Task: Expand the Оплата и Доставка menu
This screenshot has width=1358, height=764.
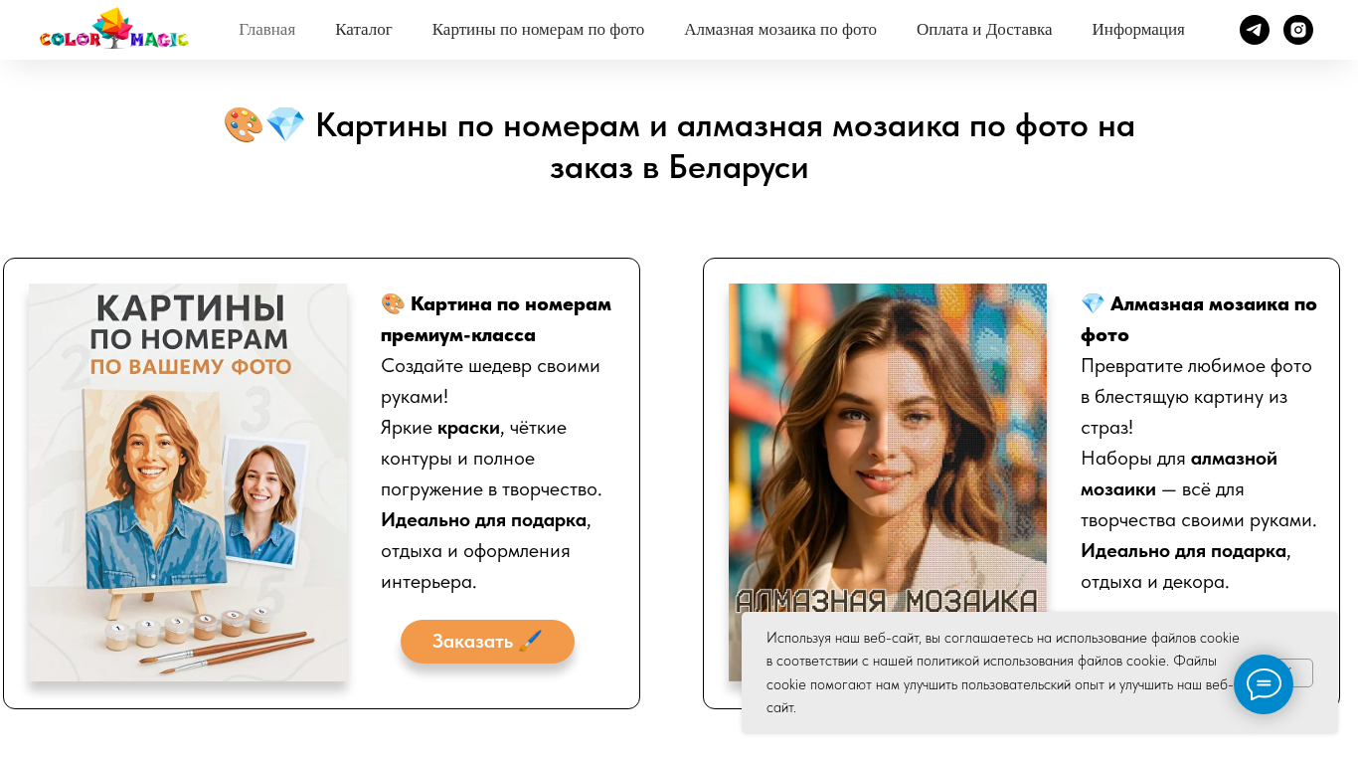Action: (x=984, y=30)
